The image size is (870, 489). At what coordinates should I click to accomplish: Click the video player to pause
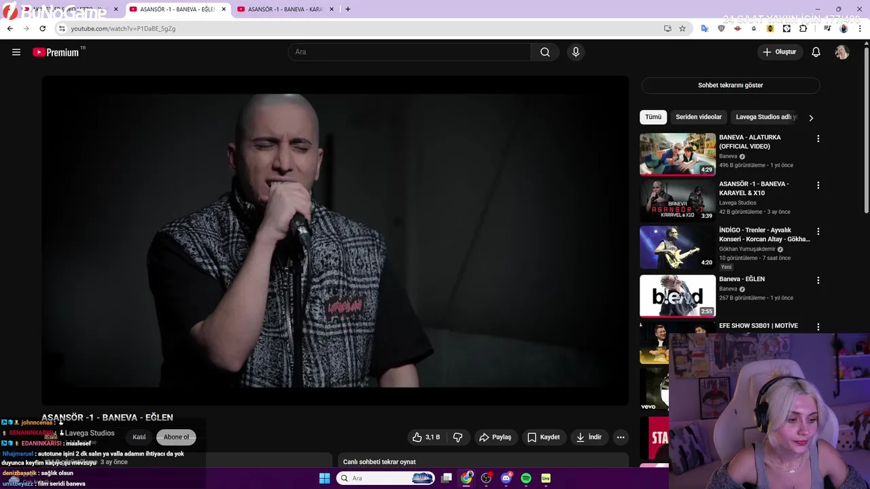[335, 240]
